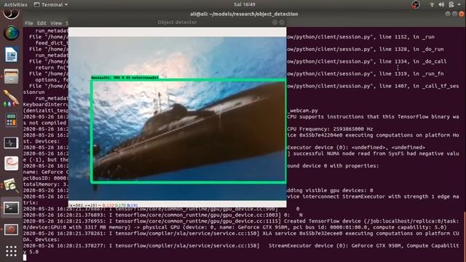Screen dimensions: 466x262
Task: Launch the globe web browser from the dock
Action: (12, 33)
